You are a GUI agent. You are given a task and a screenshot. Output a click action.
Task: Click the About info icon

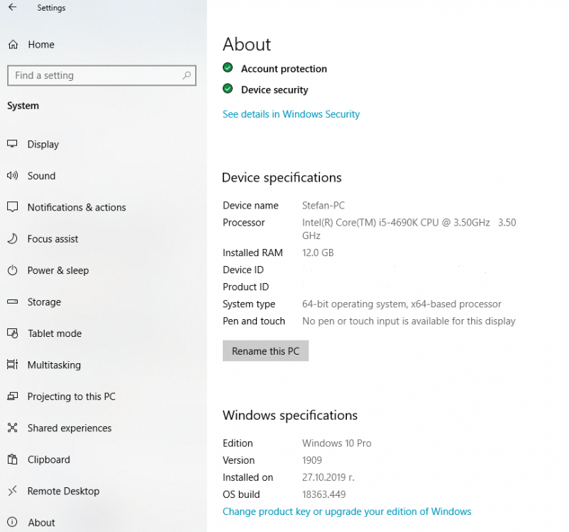12,522
